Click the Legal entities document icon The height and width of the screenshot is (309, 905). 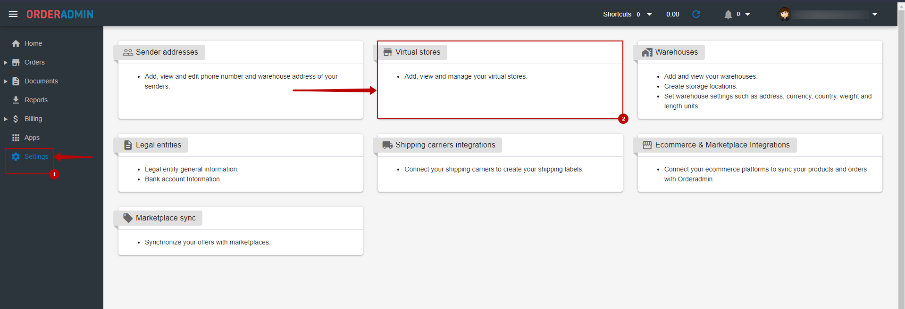pos(128,145)
